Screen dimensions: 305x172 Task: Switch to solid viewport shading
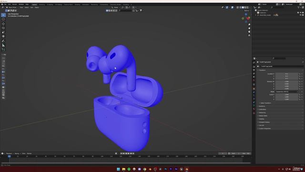243,8
